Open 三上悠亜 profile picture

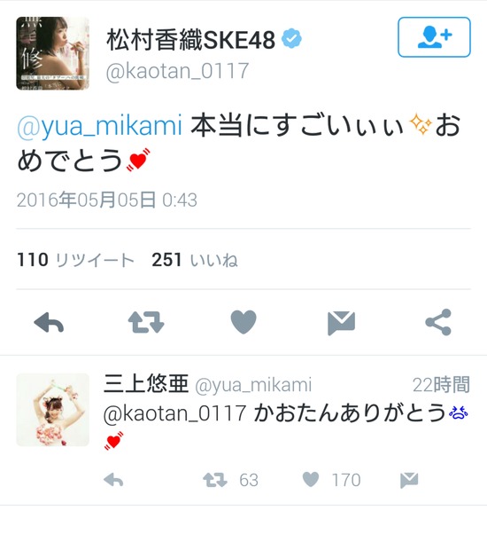tap(52, 410)
